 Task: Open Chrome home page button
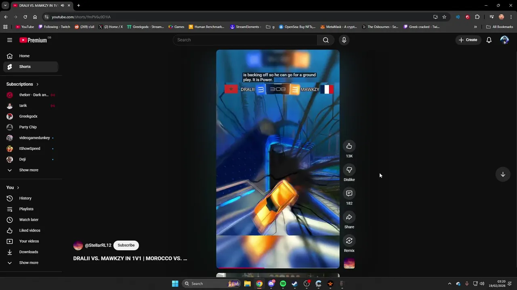click(35, 17)
